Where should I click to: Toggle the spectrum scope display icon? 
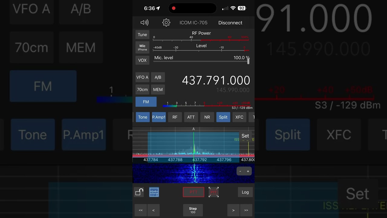coord(154,192)
